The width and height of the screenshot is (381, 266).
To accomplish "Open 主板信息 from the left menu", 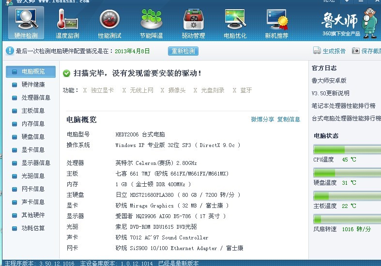I will coord(33,111).
